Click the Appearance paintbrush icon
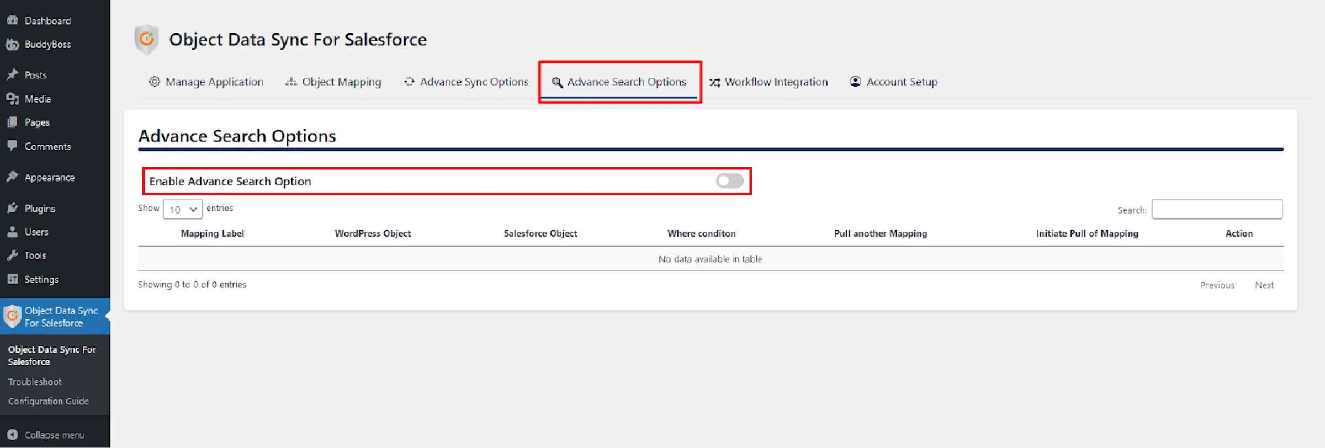The height and width of the screenshot is (448, 1325). point(12,177)
